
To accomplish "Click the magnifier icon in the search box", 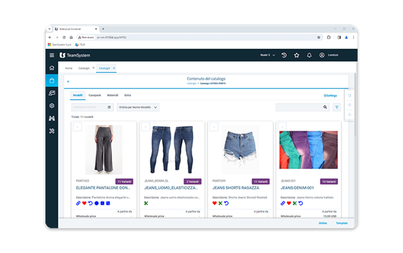I will click(325, 107).
